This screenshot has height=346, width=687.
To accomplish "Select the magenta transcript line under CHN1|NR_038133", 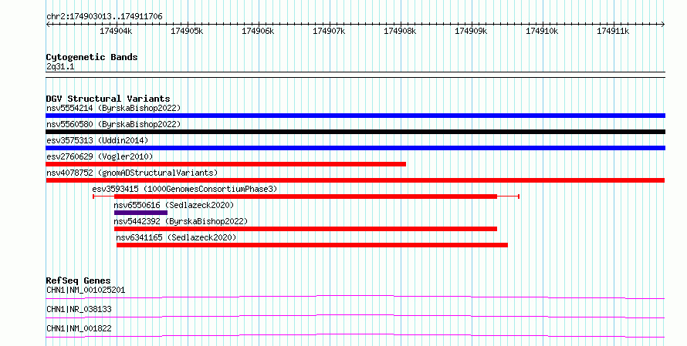I will click(x=355, y=317).
